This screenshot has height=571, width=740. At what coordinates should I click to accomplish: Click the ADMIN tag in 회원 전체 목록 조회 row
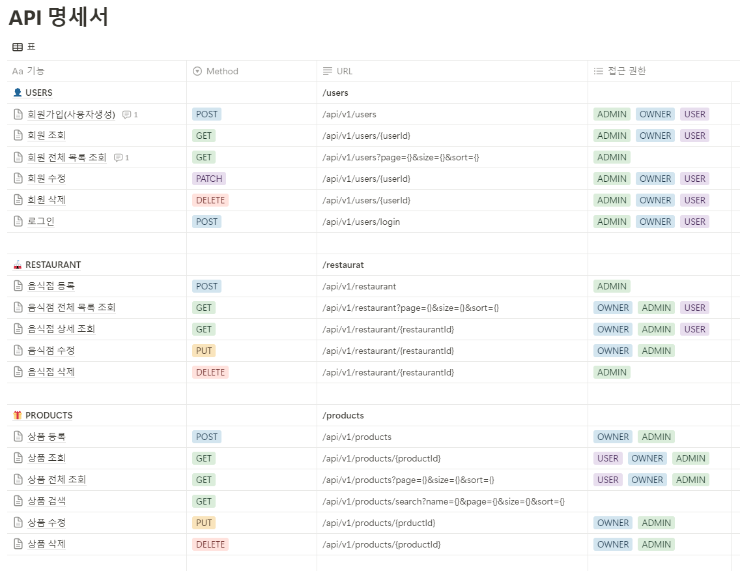(x=612, y=157)
